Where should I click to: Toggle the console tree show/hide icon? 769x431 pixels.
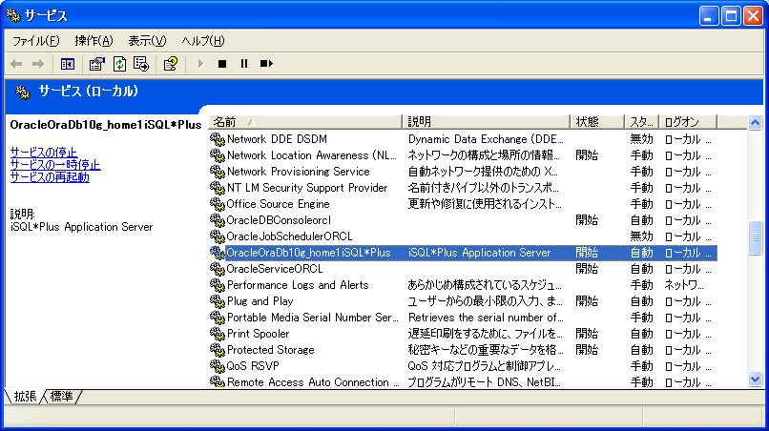click(x=67, y=64)
